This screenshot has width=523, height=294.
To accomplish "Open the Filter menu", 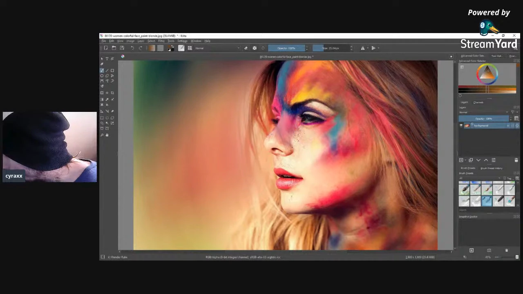I will [161, 41].
